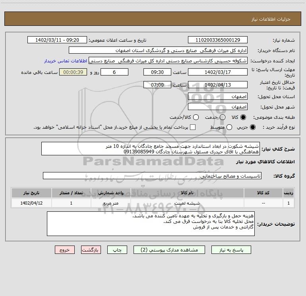Click the توضیحات خریدار notes box
306x296 pixels.
click(151, 224)
